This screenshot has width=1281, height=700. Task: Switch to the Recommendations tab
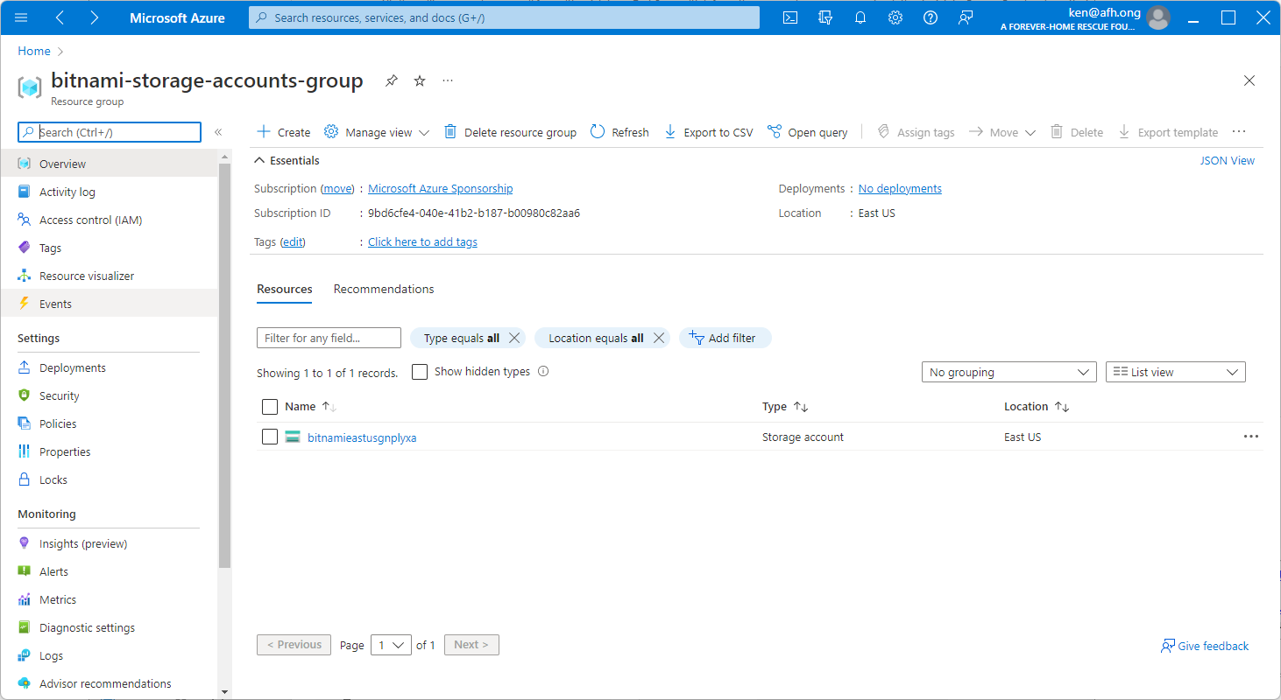pyautogui.click(x=383, y=289)
